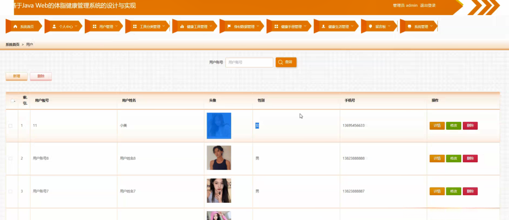This screenshot has width=509, height=220.
Task: Open 详情 for 用户账号8
Action: click(x=437, y=159)
